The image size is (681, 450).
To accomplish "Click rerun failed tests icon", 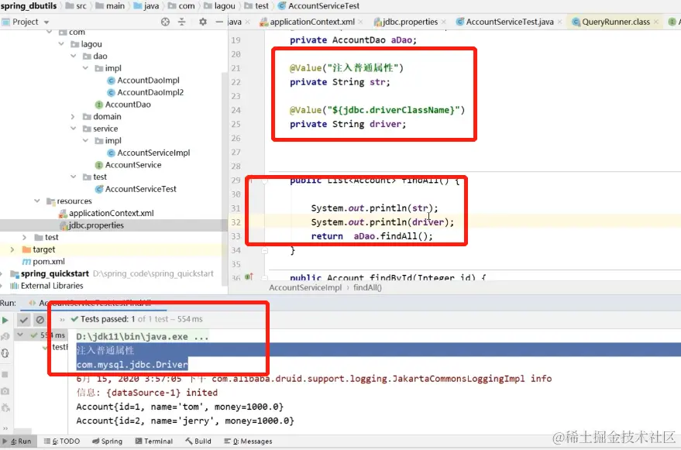I will pos(5,336).
